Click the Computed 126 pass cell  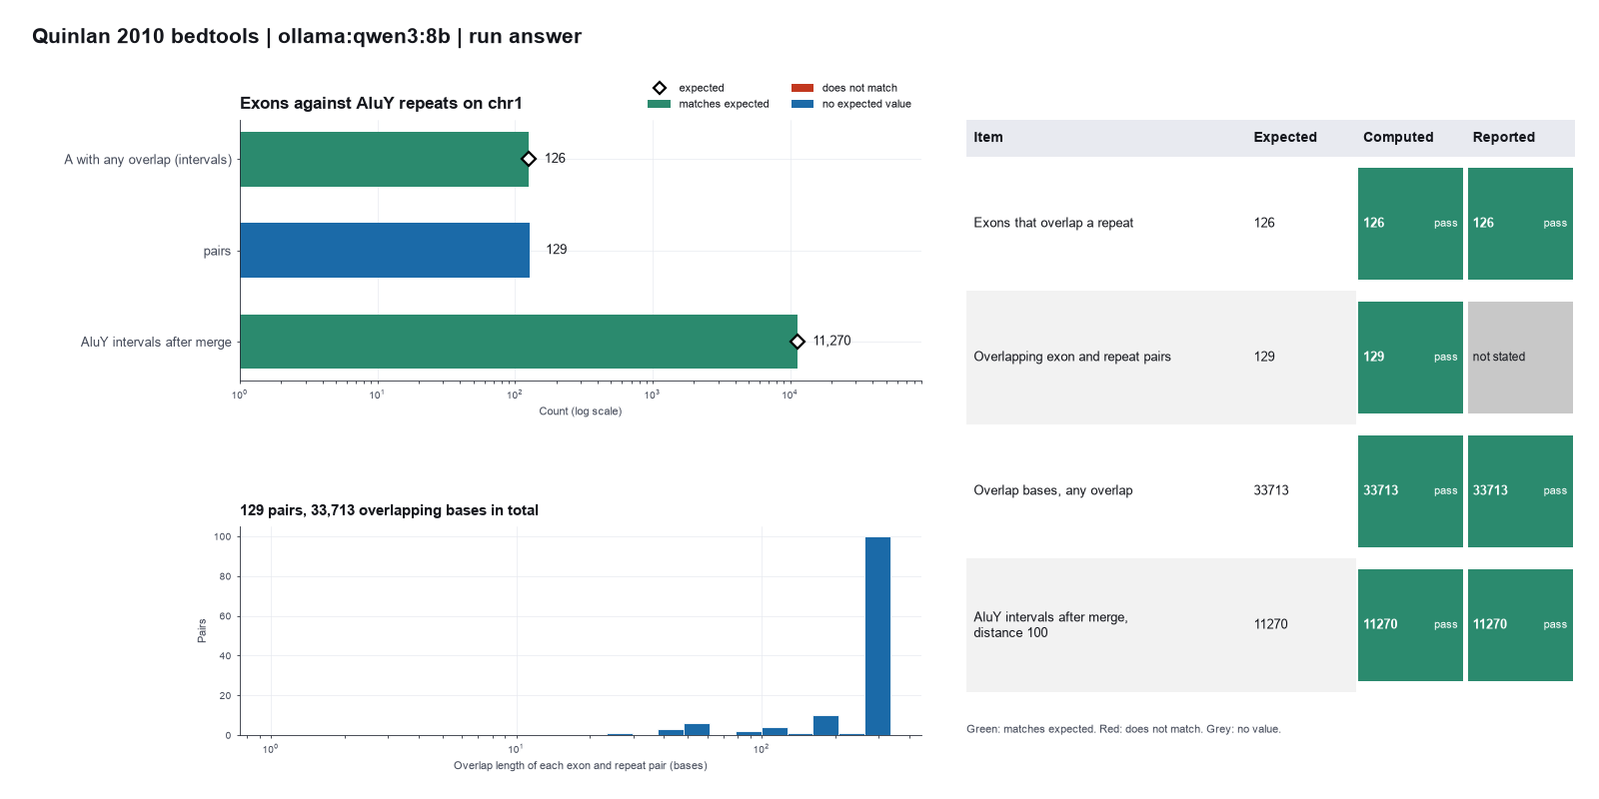coord(1410,224)
